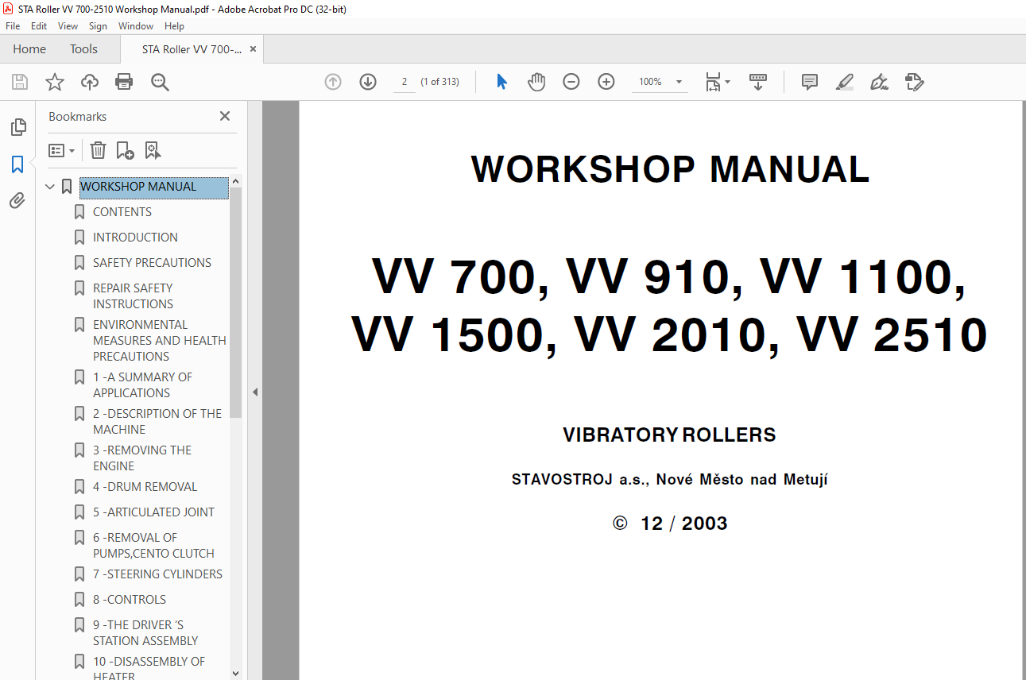
Task: Click the Print file icon
Action: click(124, 82)
